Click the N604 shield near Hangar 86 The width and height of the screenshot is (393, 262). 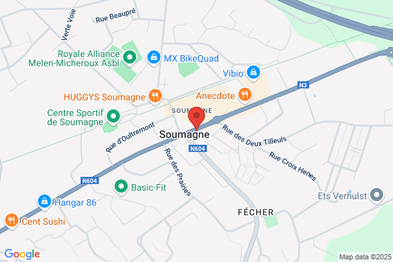[90, 181]
